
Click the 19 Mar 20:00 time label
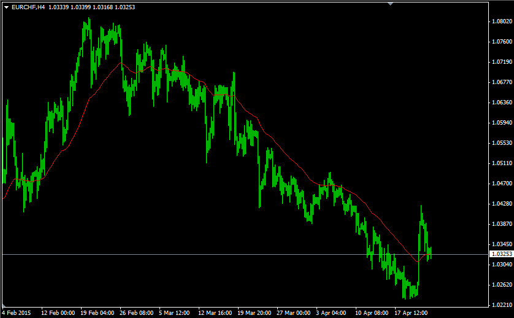pyautogui.click(x=255, y=313)
